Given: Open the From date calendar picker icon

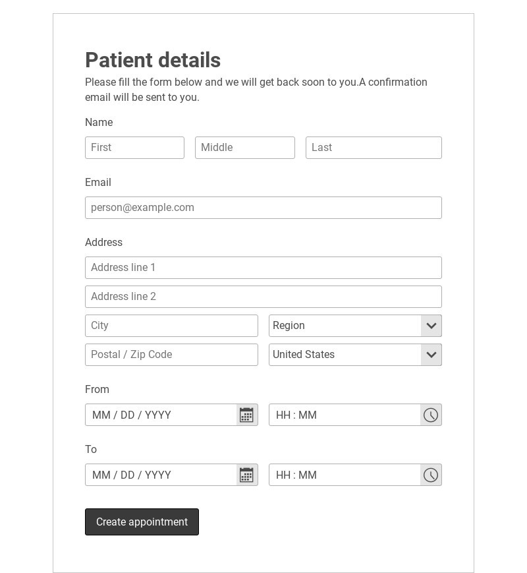Looking at the screenshot, I should pyautogui.click(x=246, y=415).
